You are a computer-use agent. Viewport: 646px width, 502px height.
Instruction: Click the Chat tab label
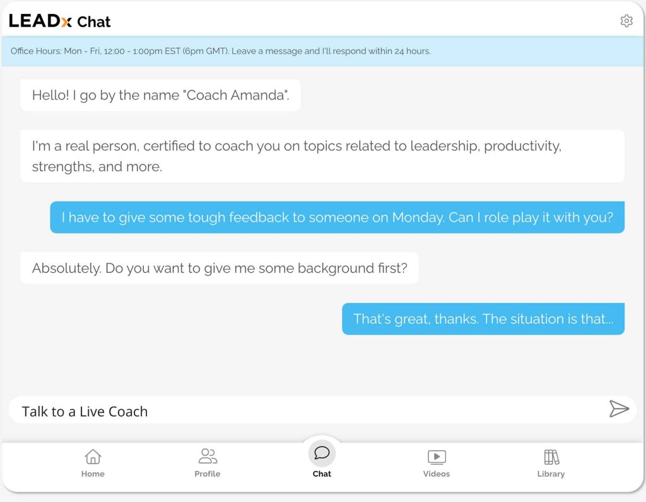tap(322, 474)
